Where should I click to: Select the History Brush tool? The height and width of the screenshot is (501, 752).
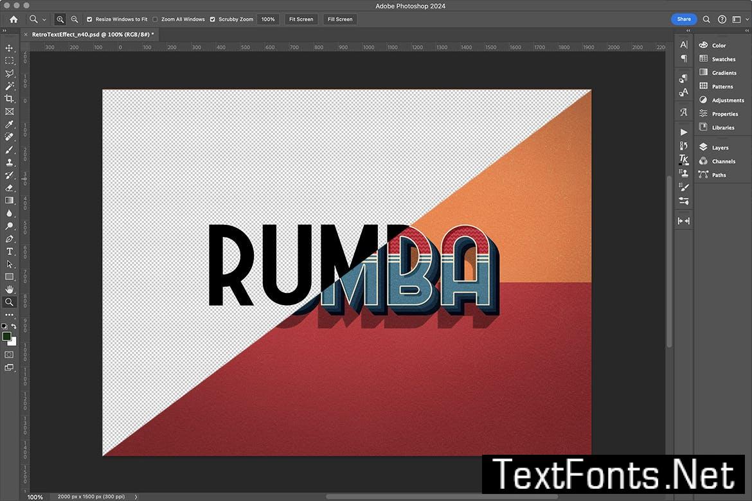(9, 175)
